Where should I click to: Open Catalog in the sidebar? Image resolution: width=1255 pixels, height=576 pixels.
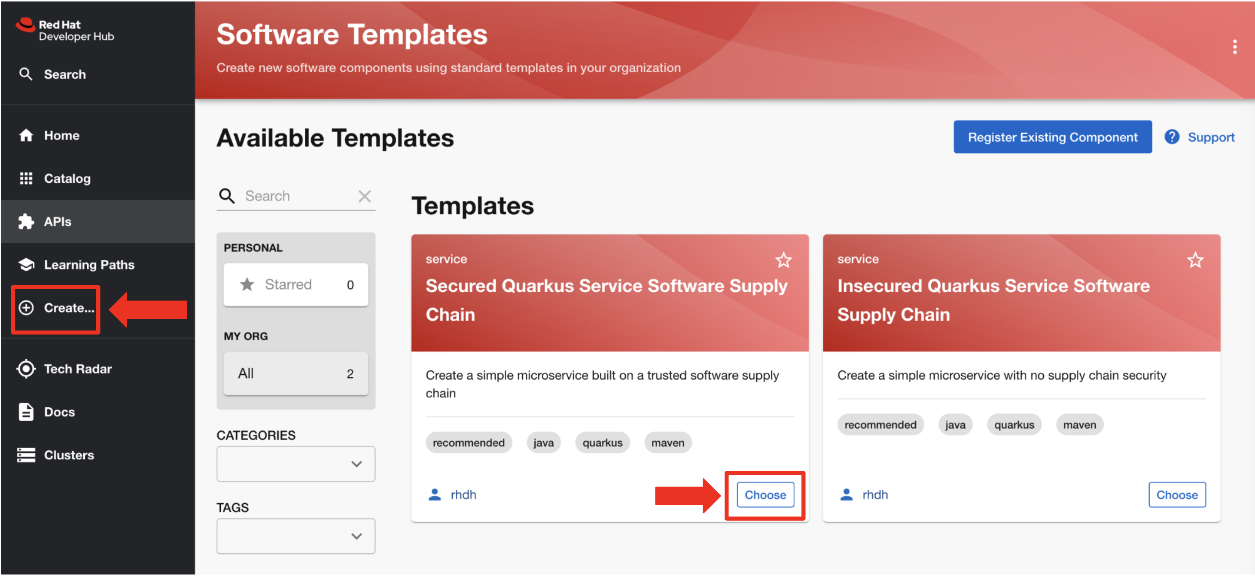coord(98,178)
